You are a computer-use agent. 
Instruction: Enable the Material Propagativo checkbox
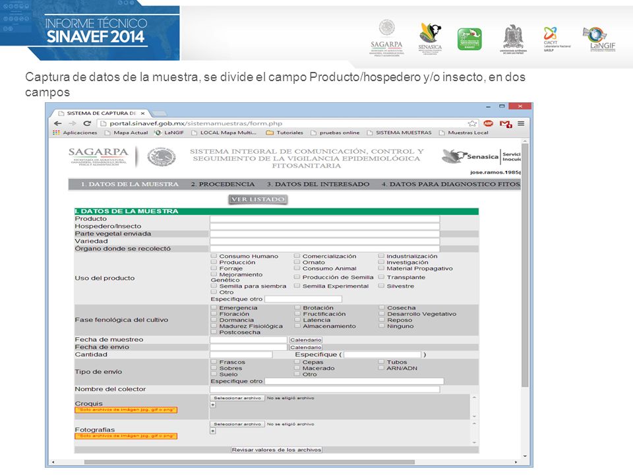381,269
